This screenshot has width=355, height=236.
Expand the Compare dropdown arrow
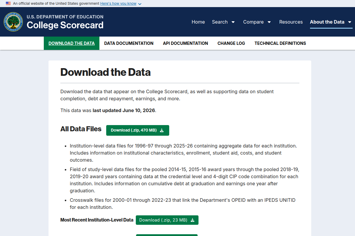(x=269, y=22)
